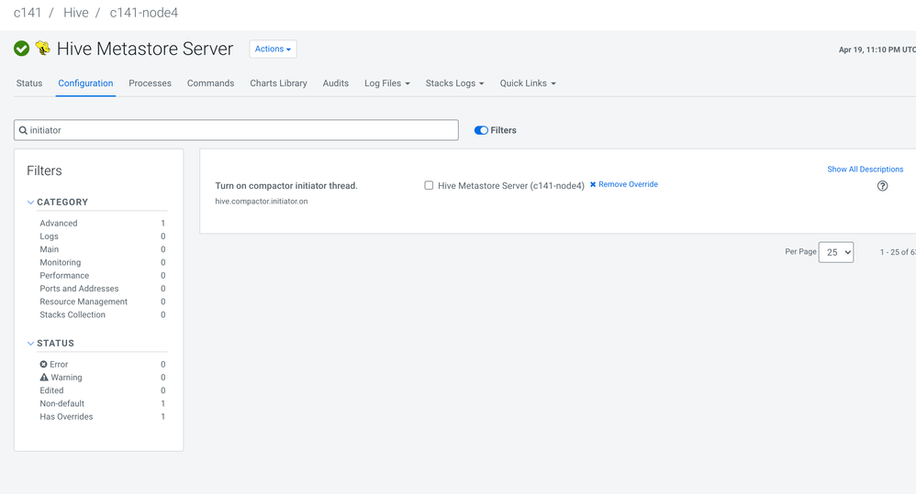The image size is (916, 494).
Task: Turn off the Filters toggle switch
Action: pos(481,130)
